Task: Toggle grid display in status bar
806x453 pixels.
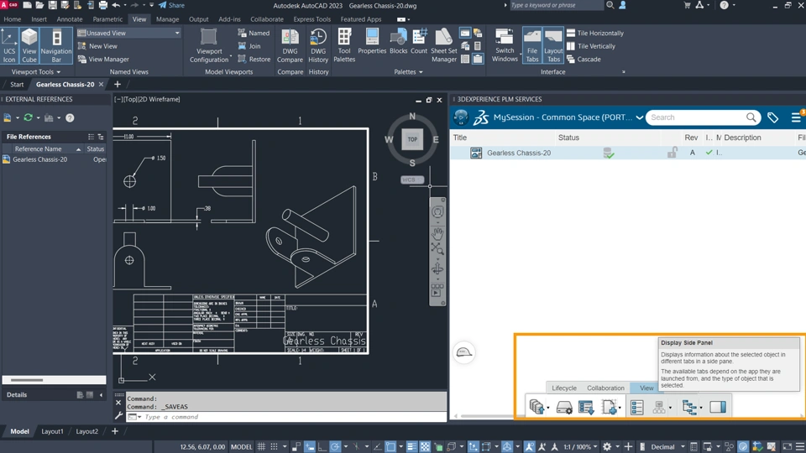Action: (x=262, y=447)
